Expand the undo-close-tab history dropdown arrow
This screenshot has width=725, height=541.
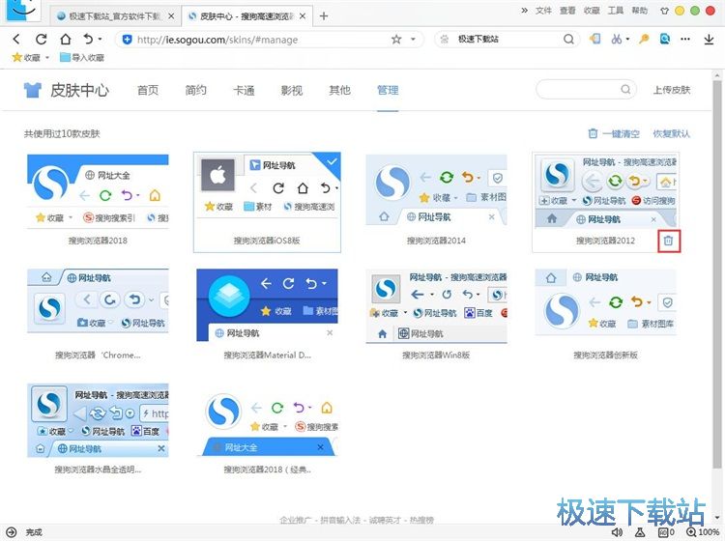[x=101, y=40]
